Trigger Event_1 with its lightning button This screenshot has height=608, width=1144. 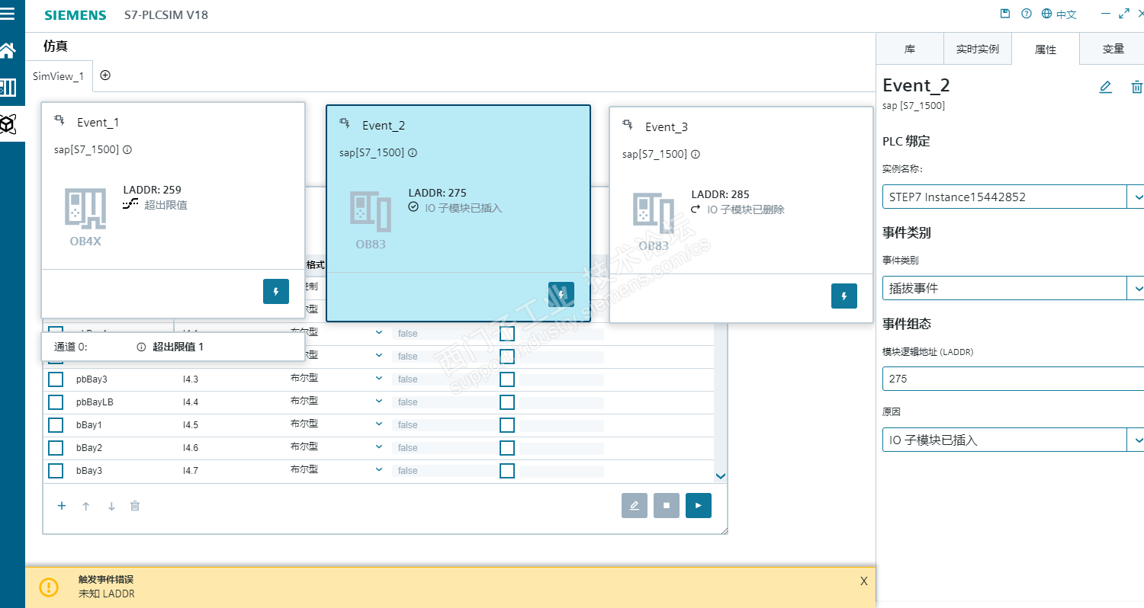point(276,291)
